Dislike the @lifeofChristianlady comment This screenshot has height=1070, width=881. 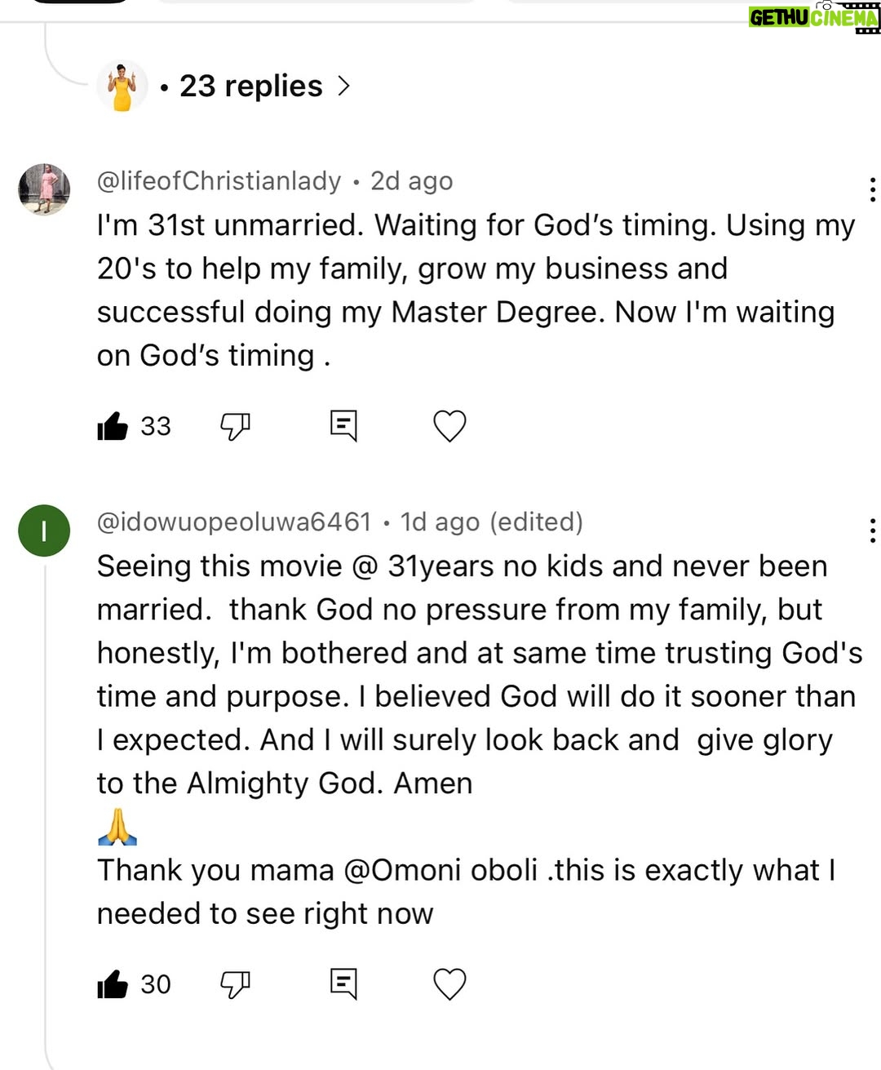point(235,426)
